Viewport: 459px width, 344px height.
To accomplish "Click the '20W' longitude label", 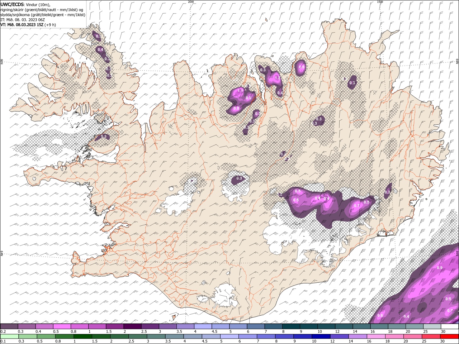I will coord(191,2).
